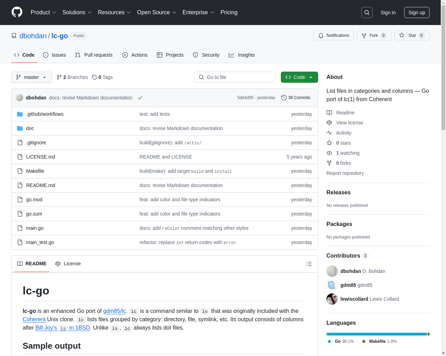Click the Makefile 1.9% language entry
This screenshot has width=446, height=356.
(x=379, y=341)
